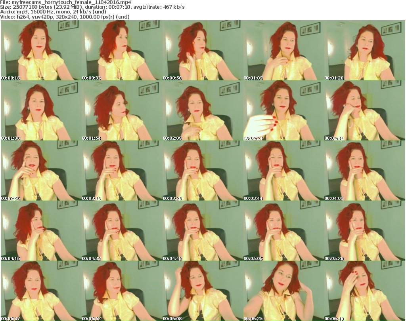Select the thumbnail frame at 00:02:56

point(41,171)
